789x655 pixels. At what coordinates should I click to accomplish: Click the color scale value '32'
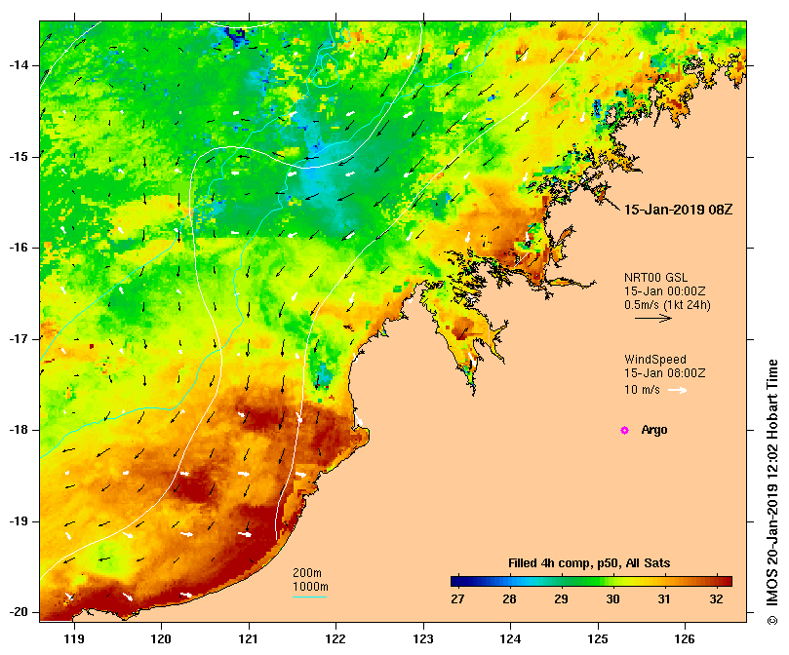coord(716,599)
